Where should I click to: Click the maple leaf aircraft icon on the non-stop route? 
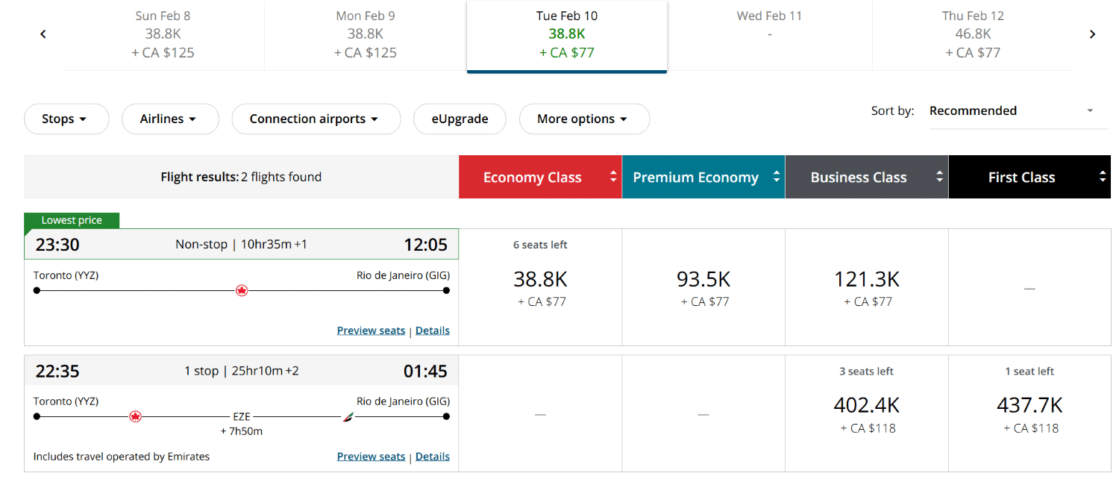(x=241, y=290)
